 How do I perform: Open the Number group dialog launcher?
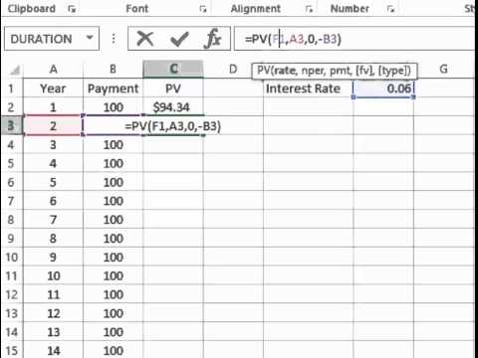pyautogui.click(x=390, y=9)
